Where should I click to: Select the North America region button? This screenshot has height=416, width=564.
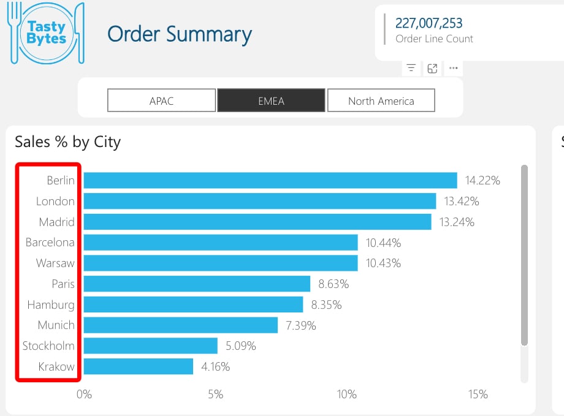(x=381, y=100)
